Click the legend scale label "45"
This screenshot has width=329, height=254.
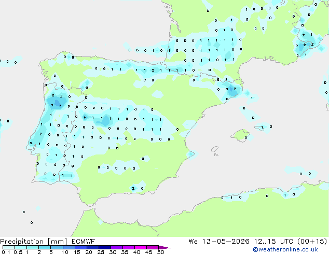pos(148,252)
